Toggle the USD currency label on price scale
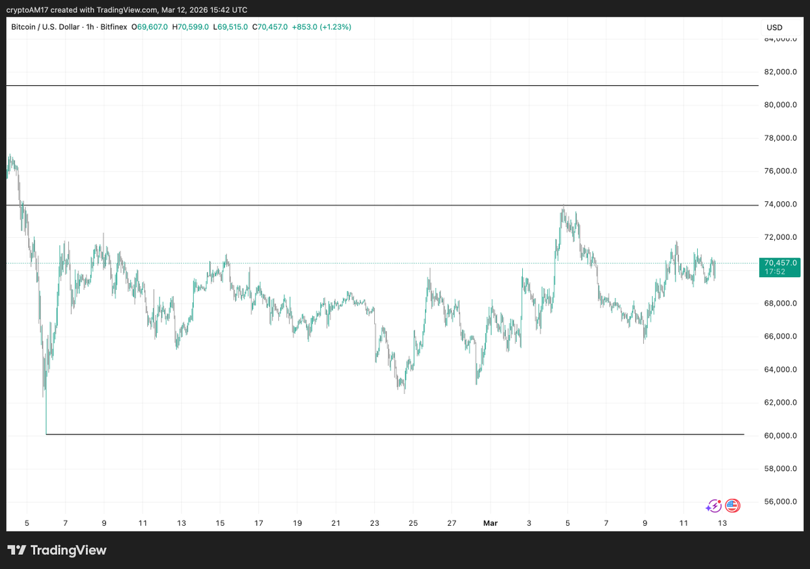 [x=773, y=27]
